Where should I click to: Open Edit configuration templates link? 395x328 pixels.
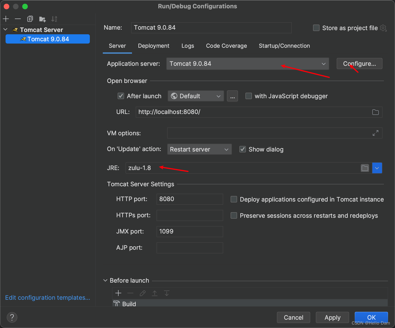48,298
